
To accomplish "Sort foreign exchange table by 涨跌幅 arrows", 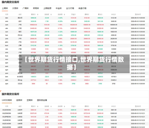I will [x=64, y=106].
